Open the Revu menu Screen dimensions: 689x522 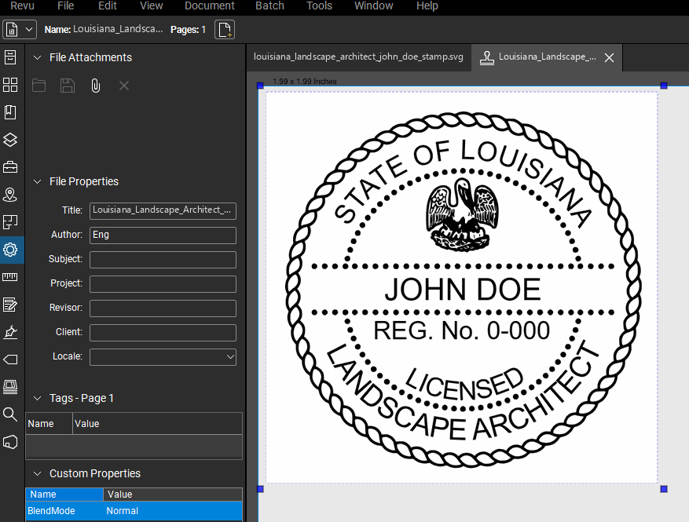tap(23, 5)
